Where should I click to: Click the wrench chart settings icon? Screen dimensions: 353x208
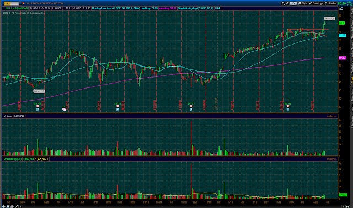point(287,3)
